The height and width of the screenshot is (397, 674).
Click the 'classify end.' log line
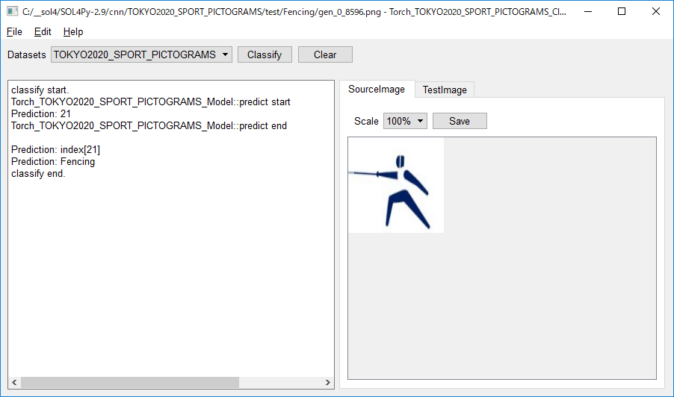(38, 173)
